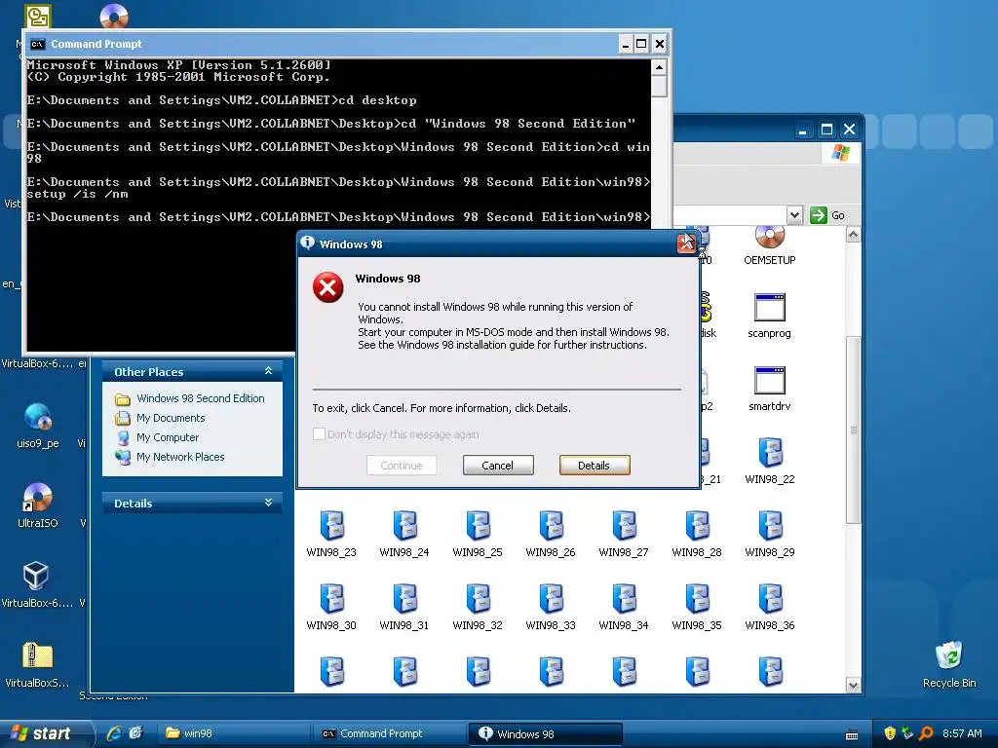Image resolution: width=998 pixels, height=748 pixels.
Task: Select the WIN98_34 cabinet file
Action: (624, 599)
